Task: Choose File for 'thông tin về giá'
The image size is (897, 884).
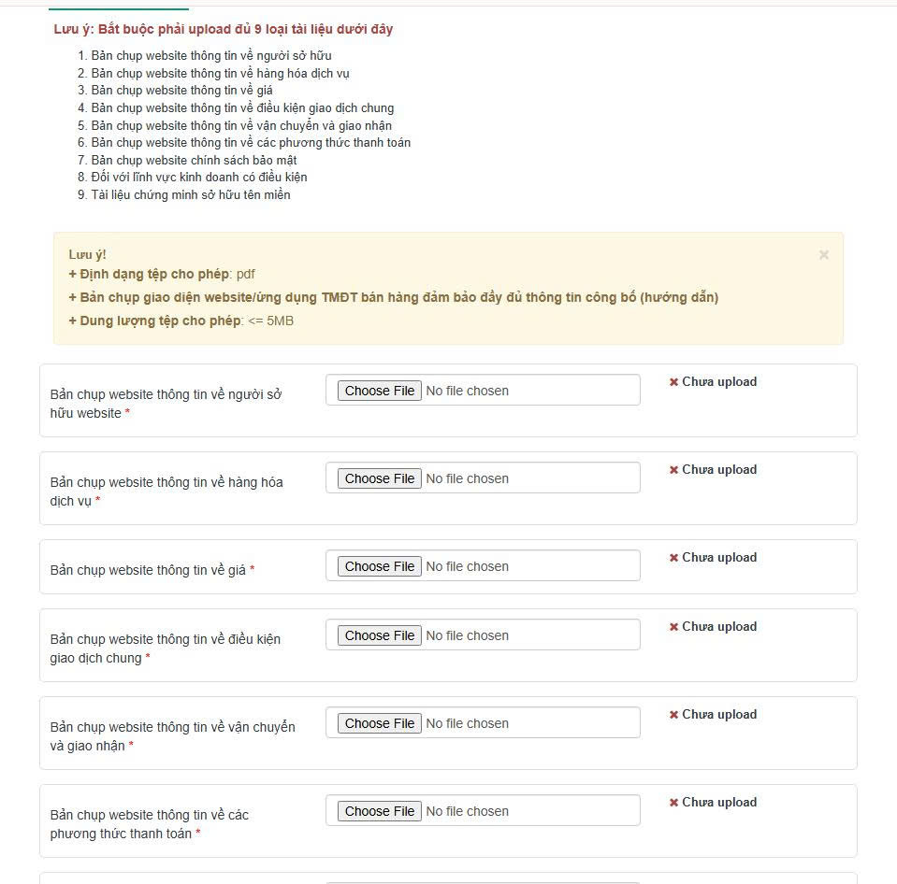Action: 379,566
